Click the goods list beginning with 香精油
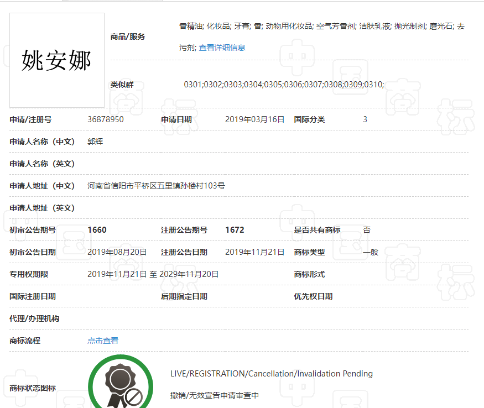The image size is (484, 408). tap(321, 26)
